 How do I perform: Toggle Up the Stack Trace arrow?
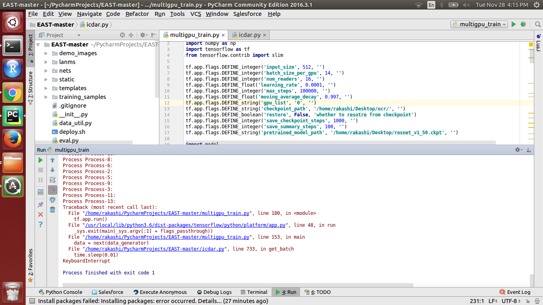click(52, 160)
